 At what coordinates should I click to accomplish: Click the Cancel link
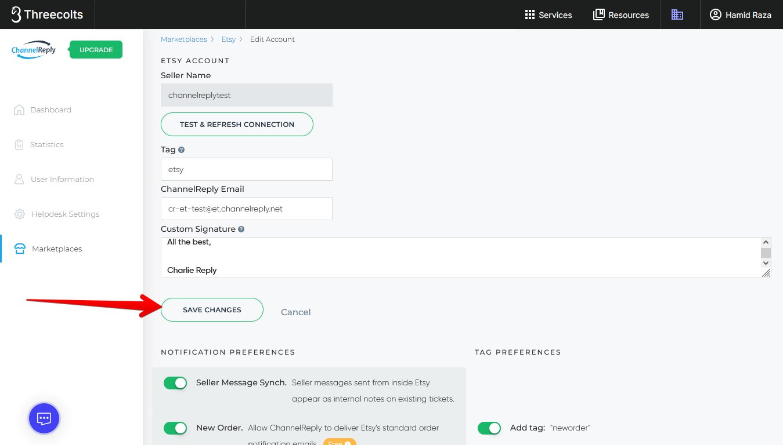tap(296, 312)
